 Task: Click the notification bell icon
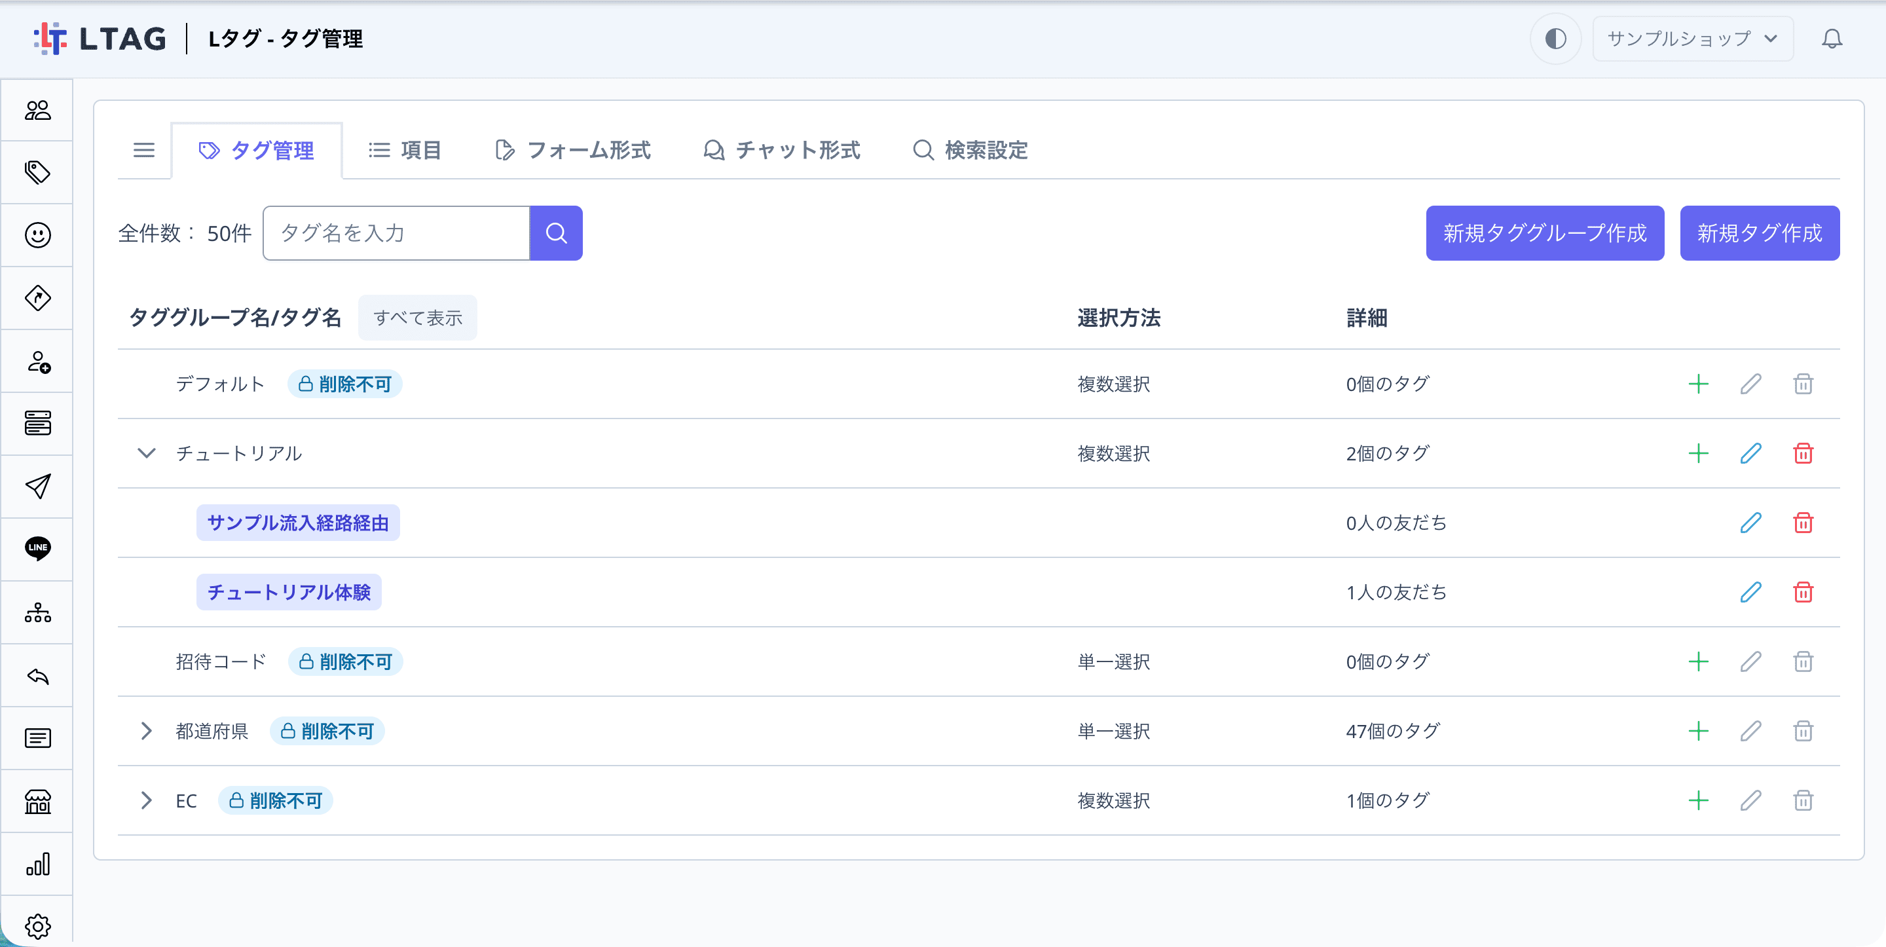pos(1831,39)
